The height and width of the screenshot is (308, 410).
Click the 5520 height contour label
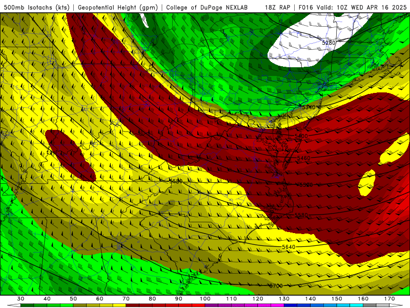click(x=306, y=185)
